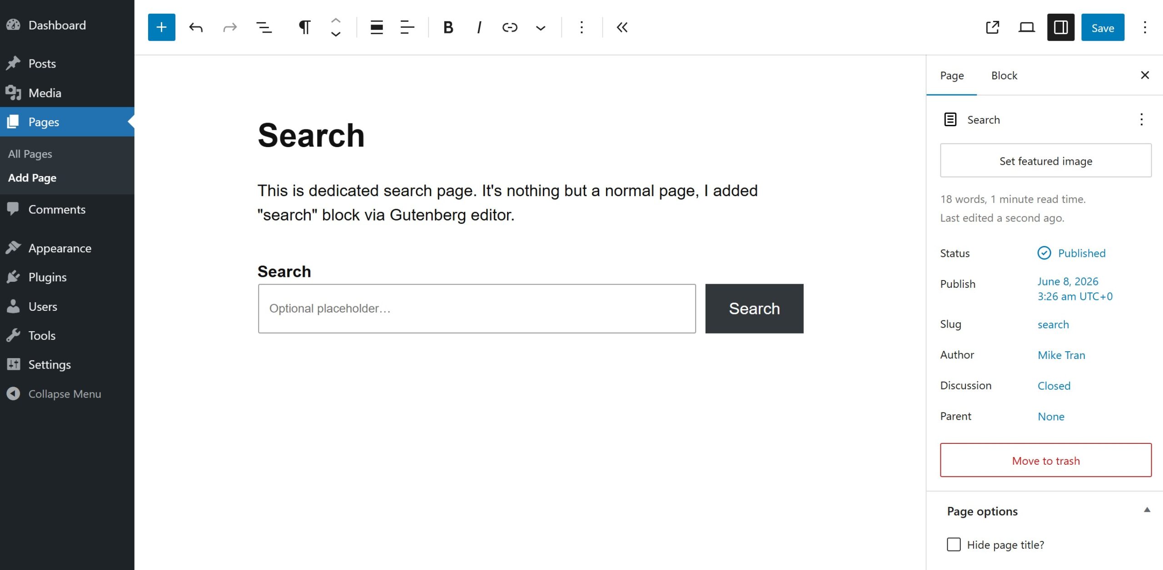The height and width of the screenshot is (570, 1163).
Task: Set the featured image
Action: click(1046, 161)
